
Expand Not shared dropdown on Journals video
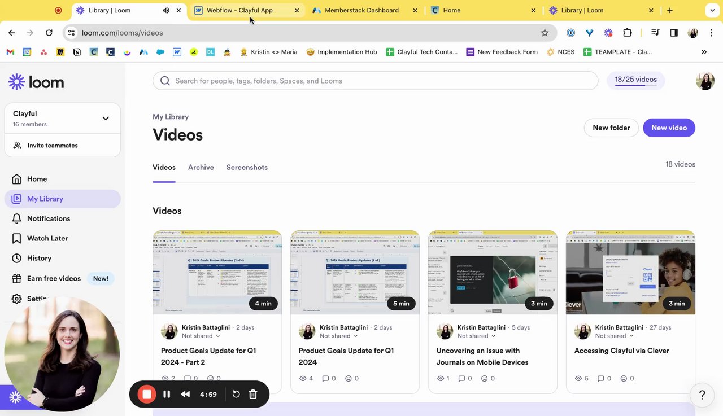(x=476, y=336)
